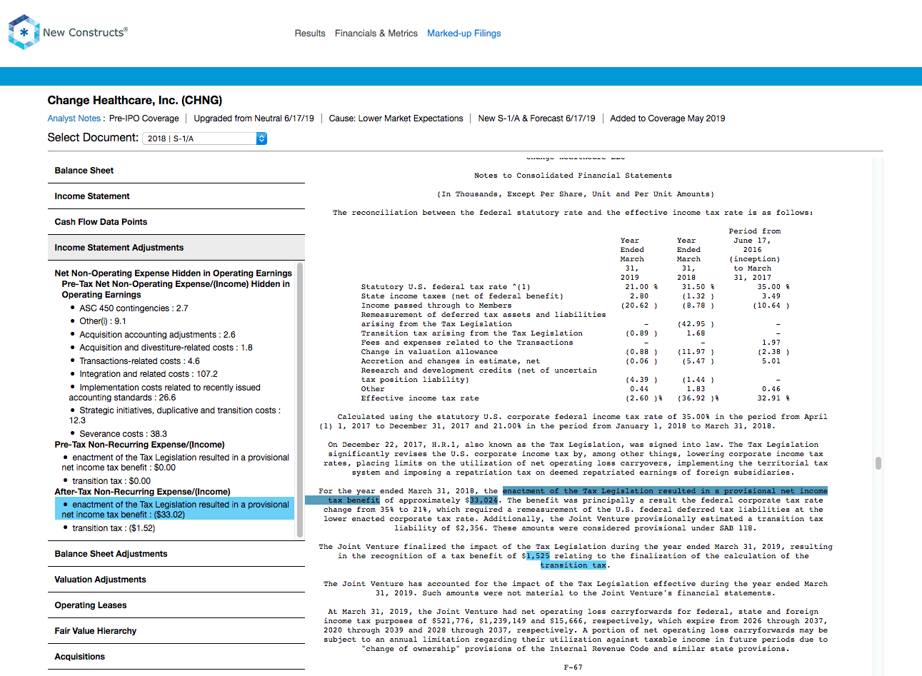
Task: Select the transition tax : $0.00 item
Action: [111, 481]
